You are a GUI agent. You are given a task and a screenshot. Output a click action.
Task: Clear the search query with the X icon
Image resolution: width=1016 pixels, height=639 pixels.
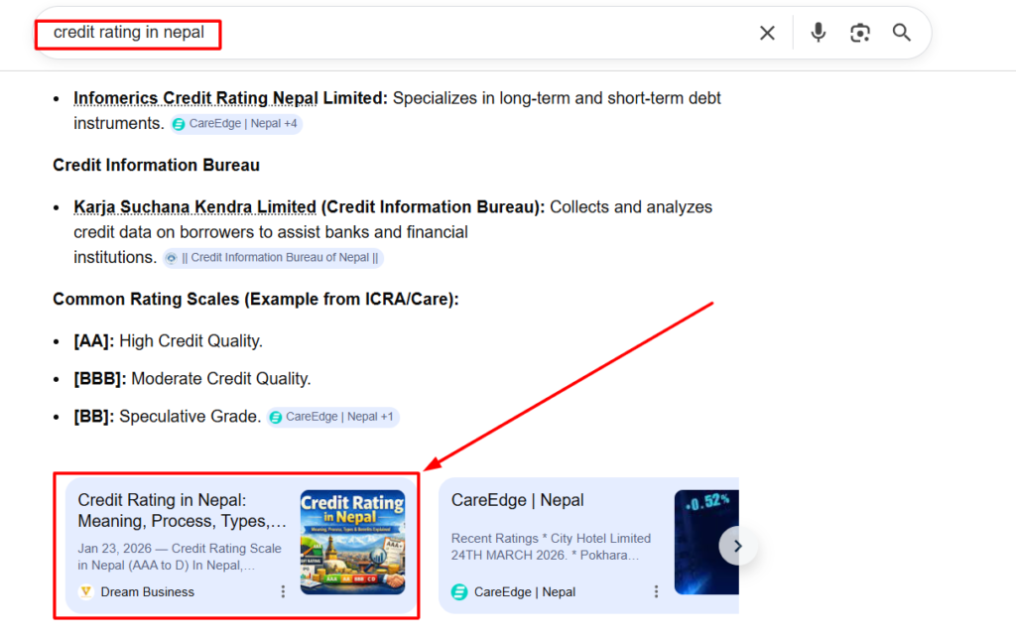[767, 33]
